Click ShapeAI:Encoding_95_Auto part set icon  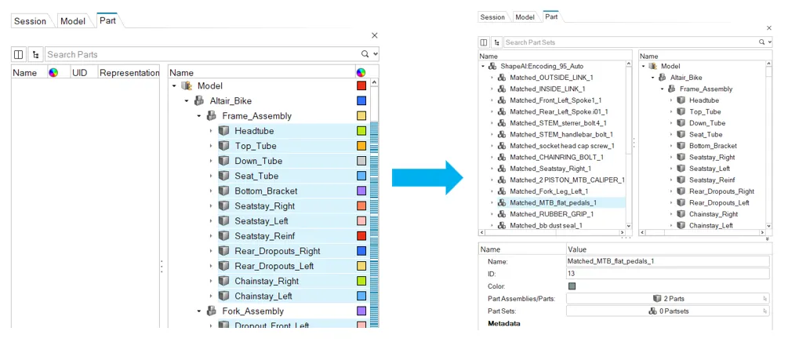(x=492, y=67)
